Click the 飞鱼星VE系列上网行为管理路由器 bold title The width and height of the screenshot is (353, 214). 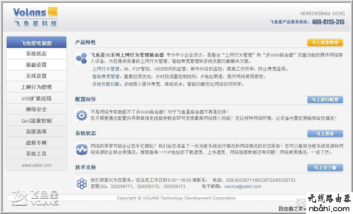coord(127,55)
